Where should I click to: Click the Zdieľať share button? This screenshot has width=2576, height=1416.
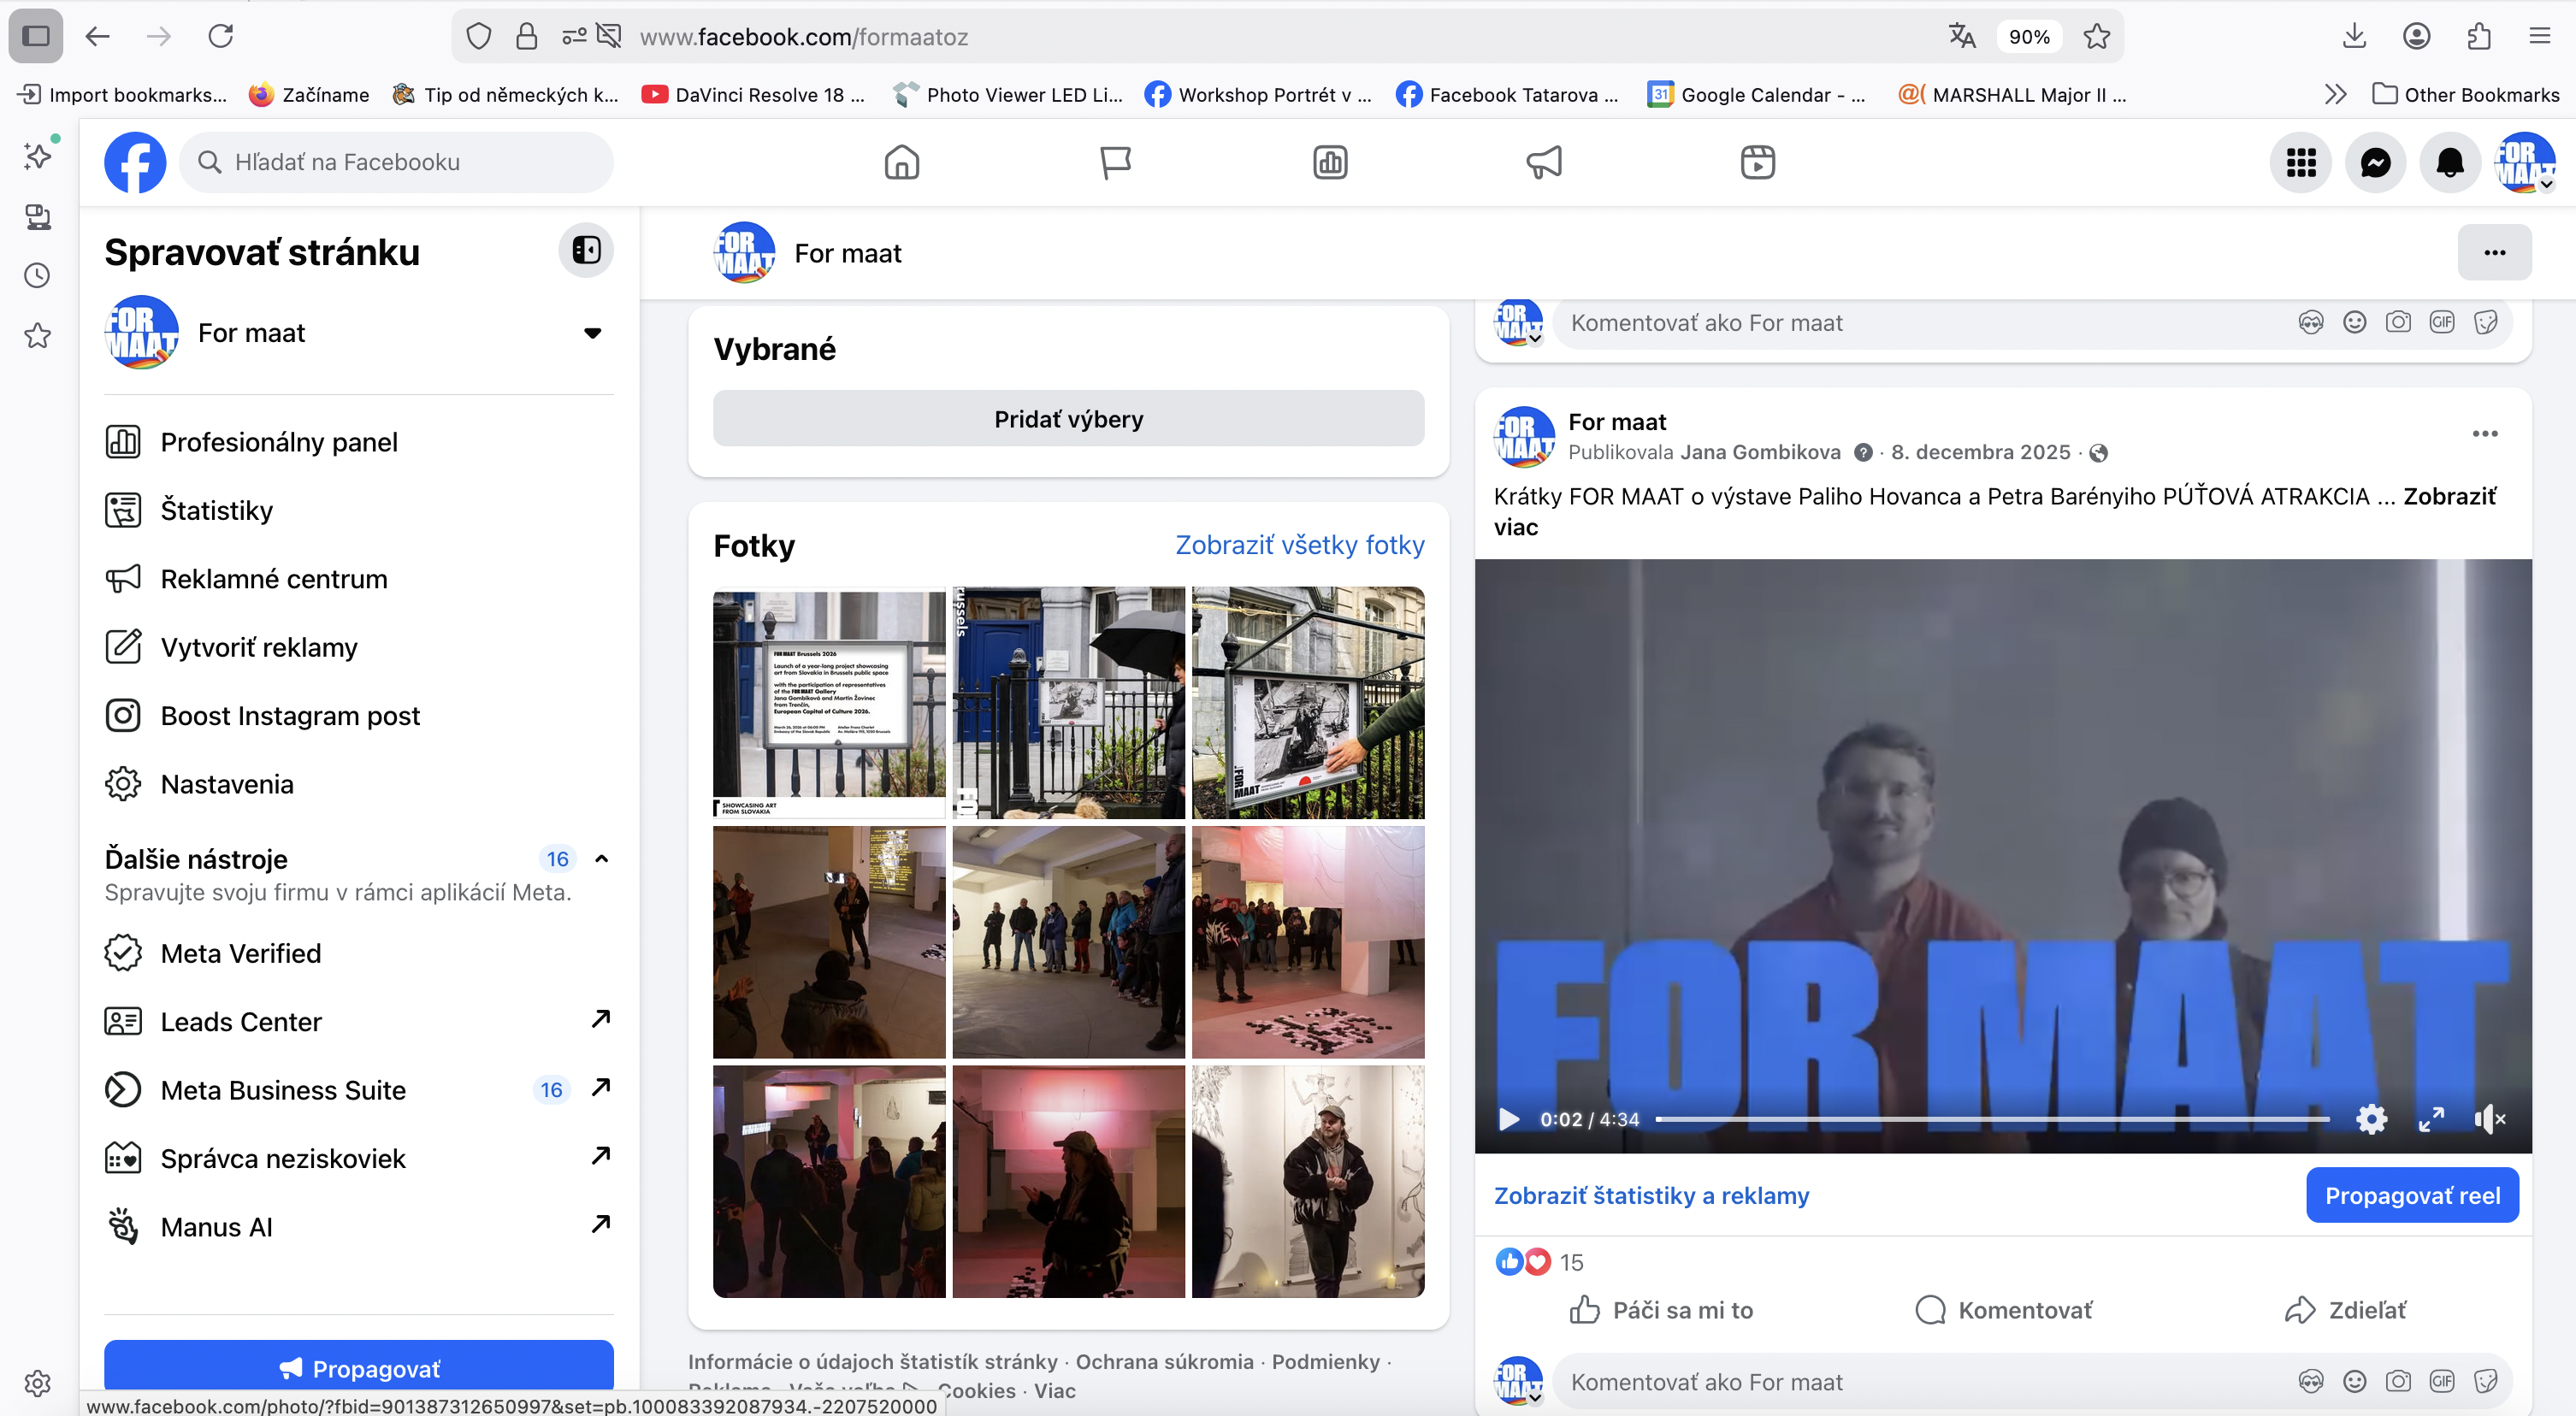coord(2345,1310)
